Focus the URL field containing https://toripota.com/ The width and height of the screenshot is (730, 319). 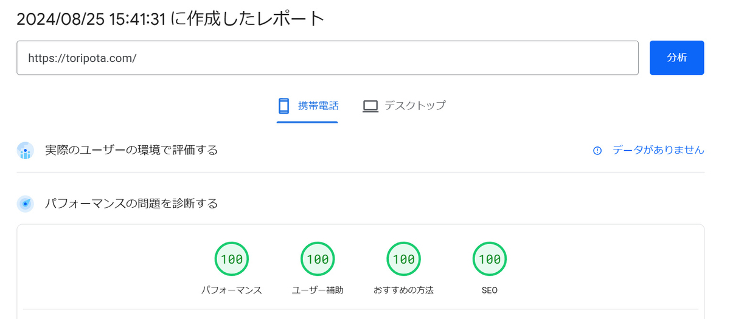point(327,58)
